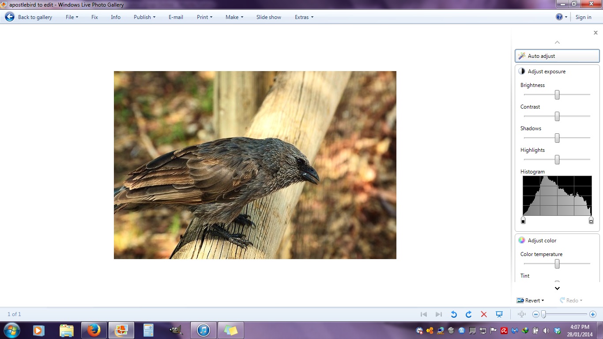Click the '1 of 1' photo counter
603x339 pixels.
tap(14, 314)
